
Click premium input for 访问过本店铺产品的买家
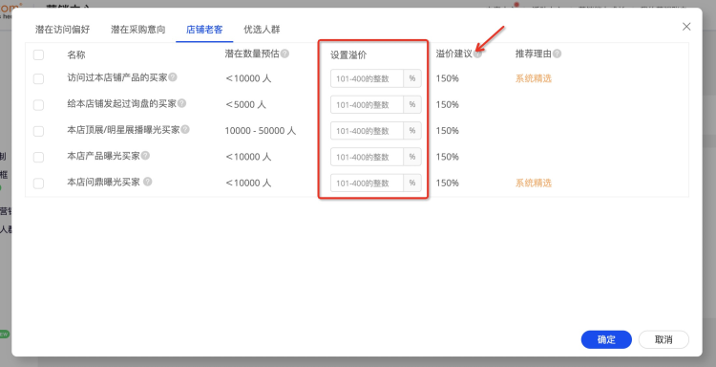(368, 78)
